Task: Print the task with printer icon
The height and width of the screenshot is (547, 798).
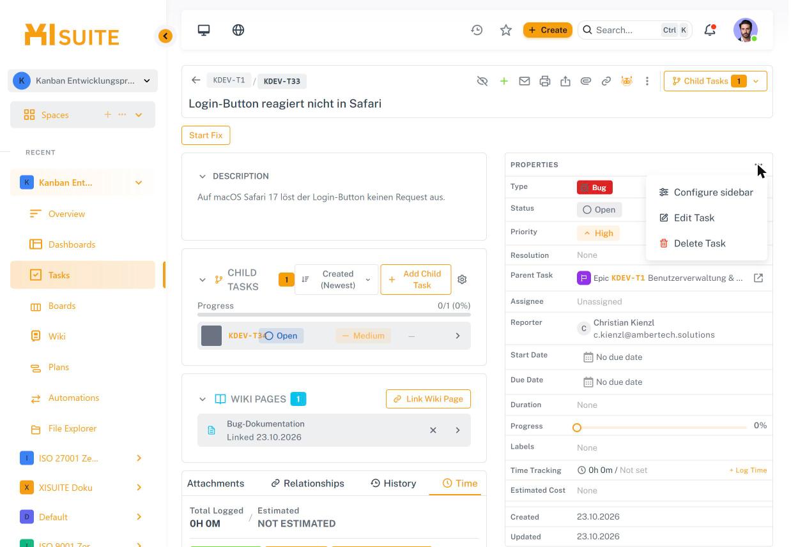Action: coord(545,81)
